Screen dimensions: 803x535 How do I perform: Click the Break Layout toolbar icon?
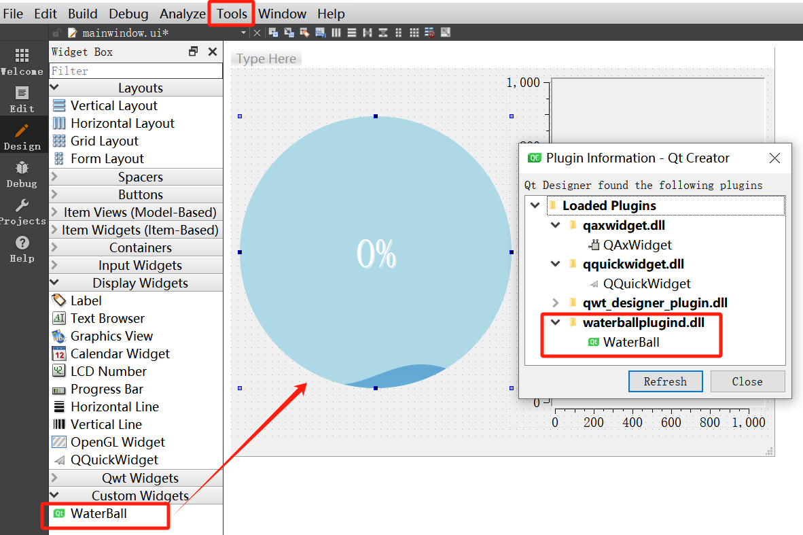click(429, 33)
